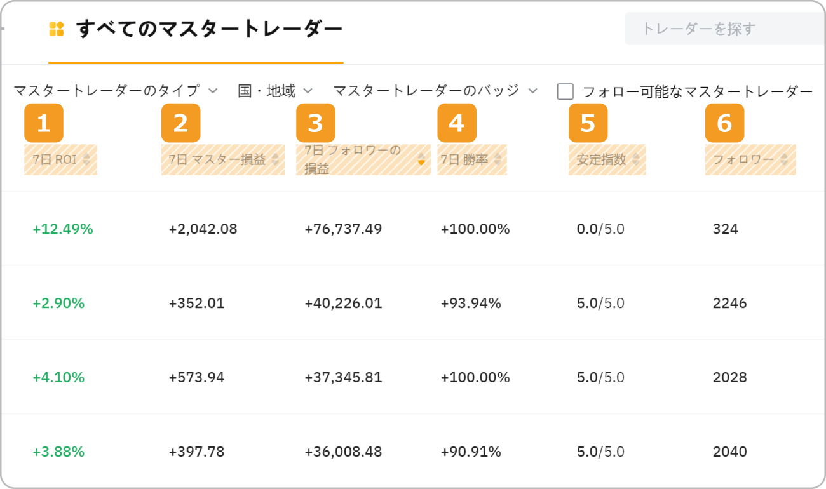The height and width of the screenshot is (489, 826).
Task: Click the +2.90% ROI value
Action: click(58, 303)
